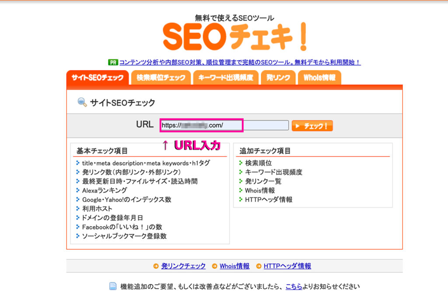Click the URL label next to the input
The width and height of the screenshot is (448, 300).
(145, 124)
